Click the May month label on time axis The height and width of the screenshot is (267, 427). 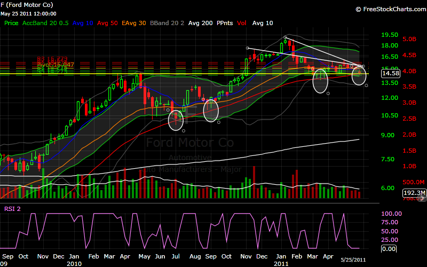(144, 257)
